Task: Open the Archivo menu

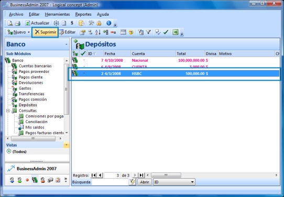Action: pos(16,14)
